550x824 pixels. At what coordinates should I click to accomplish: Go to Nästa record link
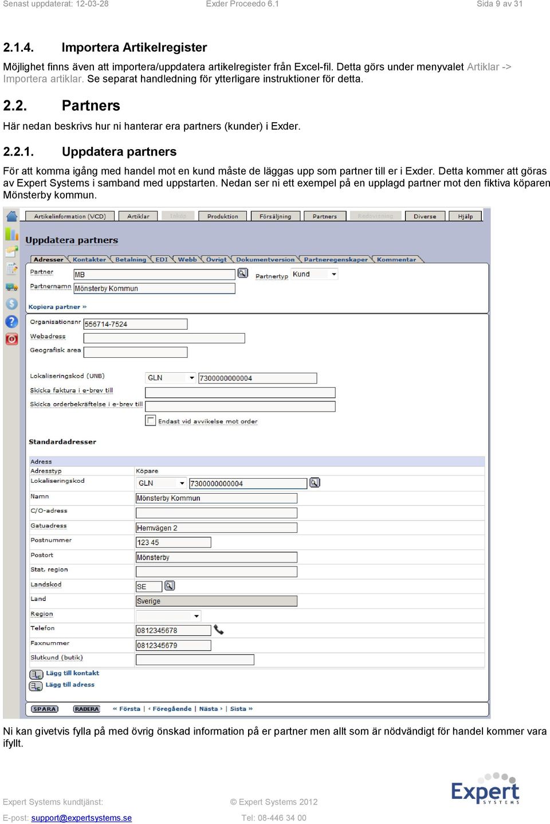211,709
